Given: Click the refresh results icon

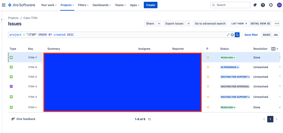Looking at the screenshot, I should [x=150, y=119].
